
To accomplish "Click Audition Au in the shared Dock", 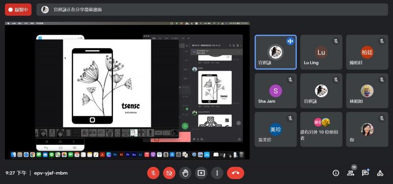I will tap(134, 155).
